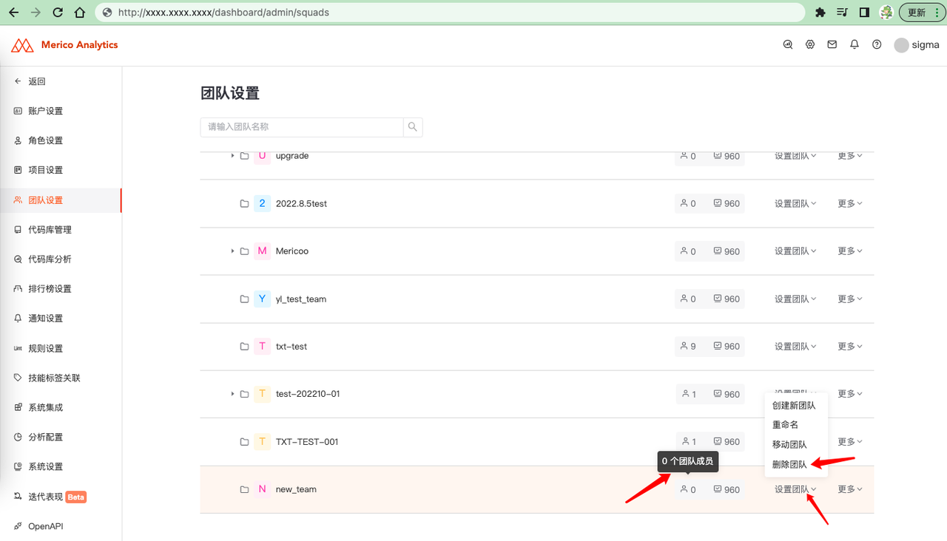Screen dimensions: 947x541
Task: Open the browser side panel icon
Action: tap(864, 13)
